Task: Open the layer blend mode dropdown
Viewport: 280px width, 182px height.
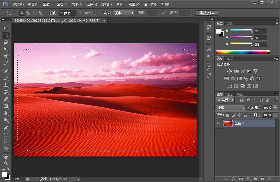Action: click(230, 107)
